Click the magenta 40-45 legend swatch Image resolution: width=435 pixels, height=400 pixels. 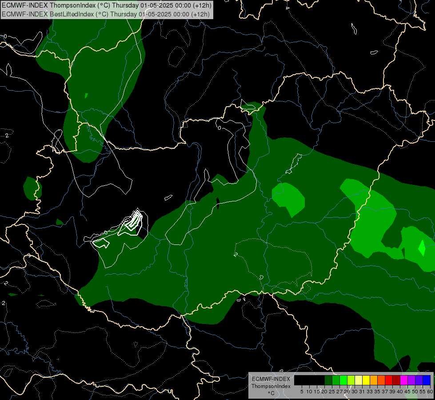click(x=404, y=380)
